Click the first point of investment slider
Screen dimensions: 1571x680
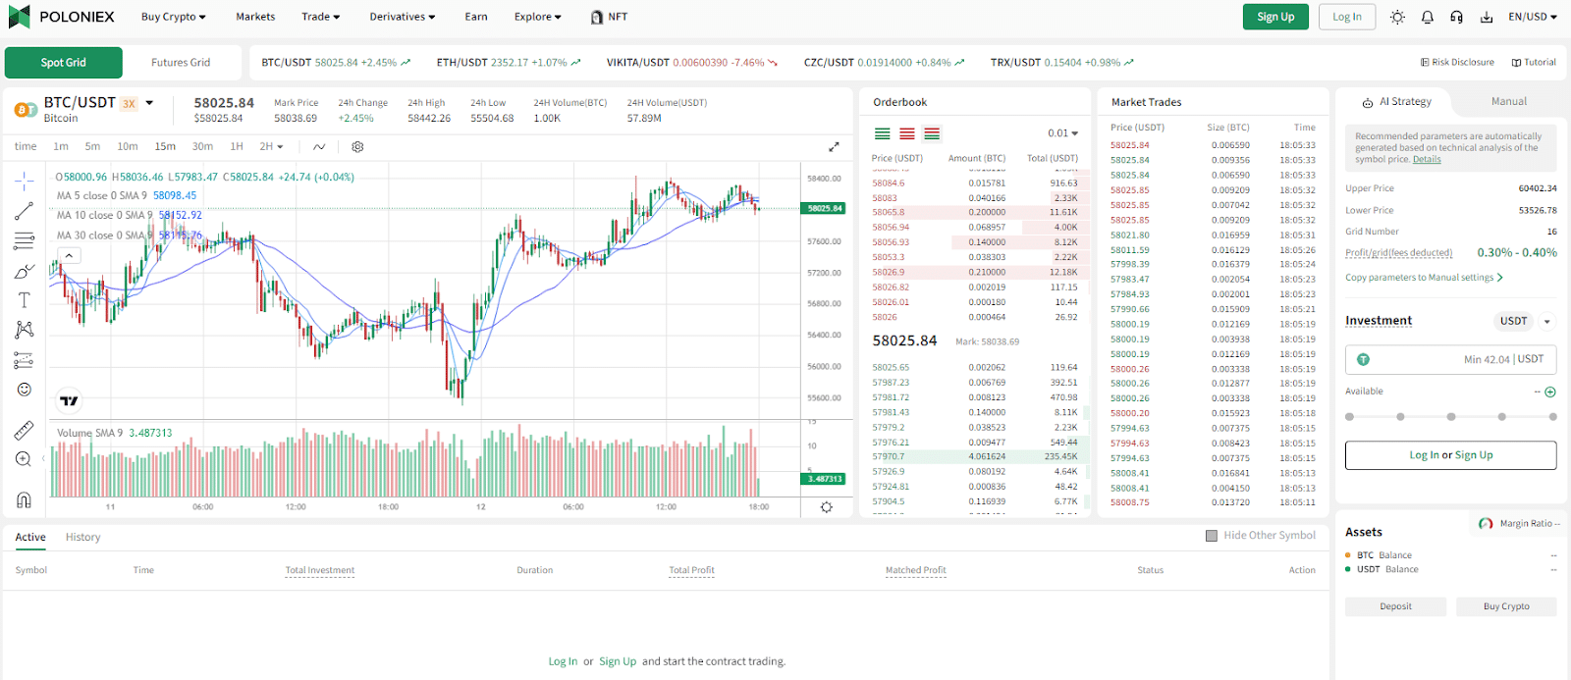click(x=1350, y=417)
